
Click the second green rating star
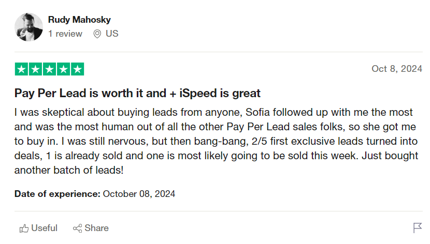[35, 69]
